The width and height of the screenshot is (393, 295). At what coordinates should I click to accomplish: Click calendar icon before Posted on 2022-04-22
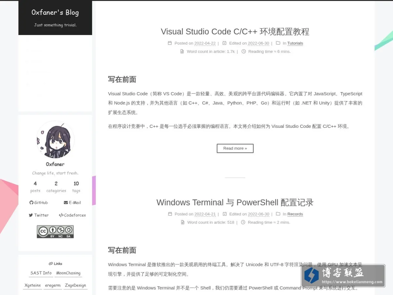pyautogui.click(x=170, y=43)
